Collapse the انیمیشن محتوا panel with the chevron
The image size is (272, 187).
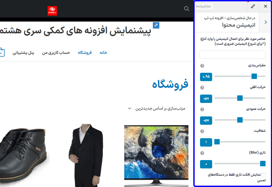pyautogui.click(x=266, y=22)
